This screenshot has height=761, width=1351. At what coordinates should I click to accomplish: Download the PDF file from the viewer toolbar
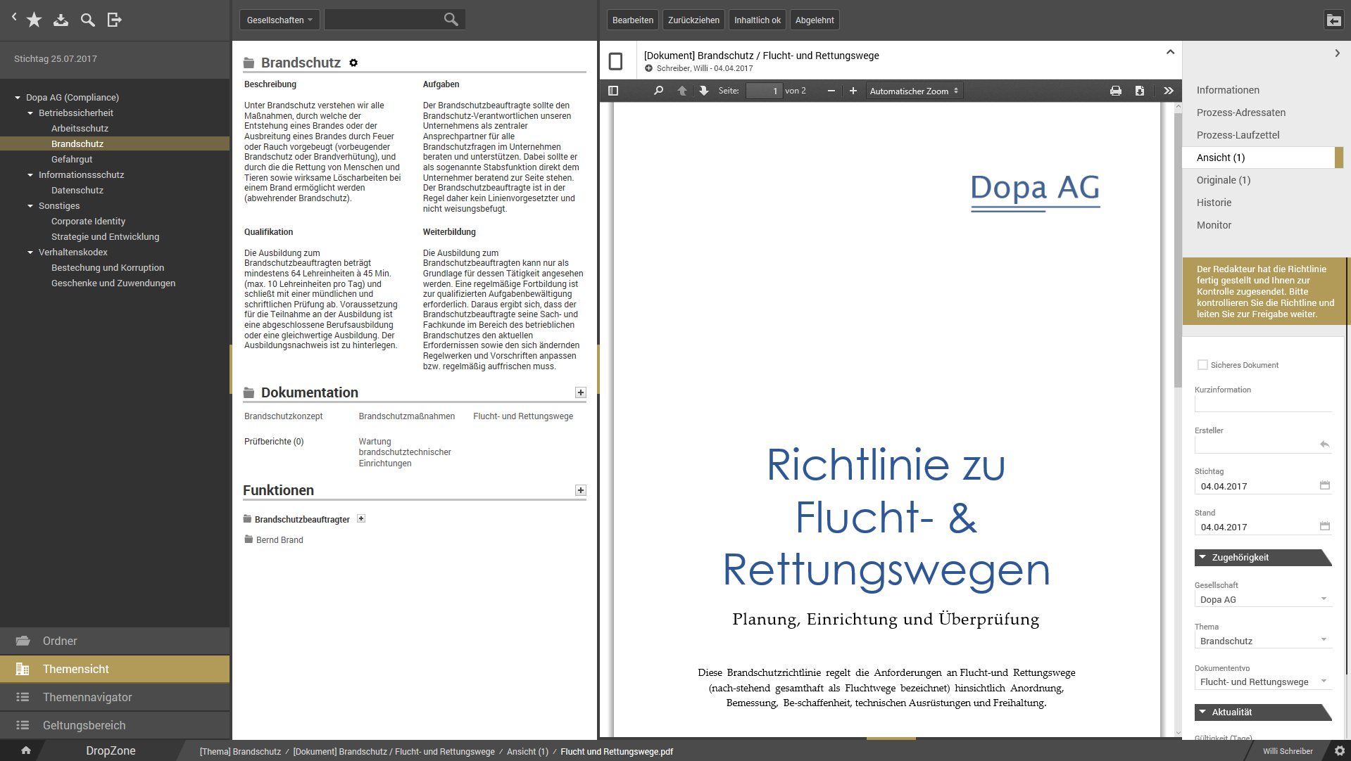[x=1140, y=91]
